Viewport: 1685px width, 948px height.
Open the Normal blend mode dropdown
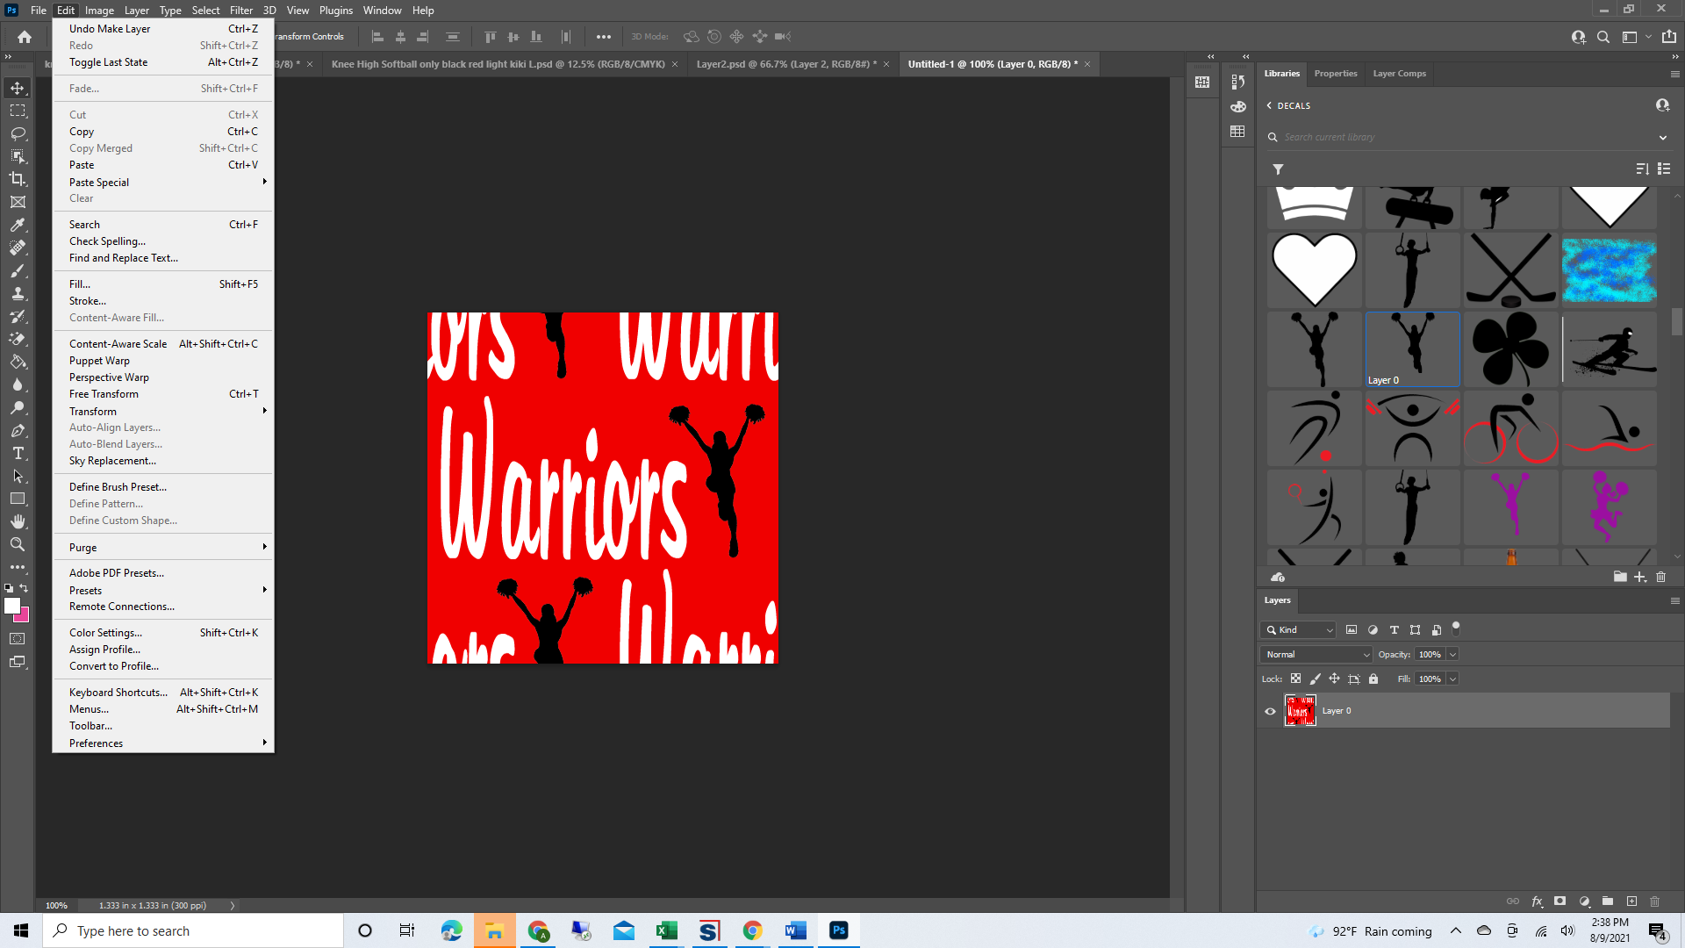pyautogui.click(x=1316, y=655)
